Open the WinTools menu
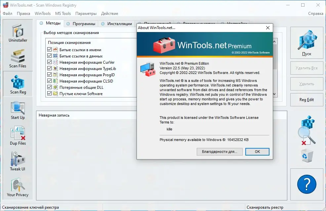 coord(42,14)
